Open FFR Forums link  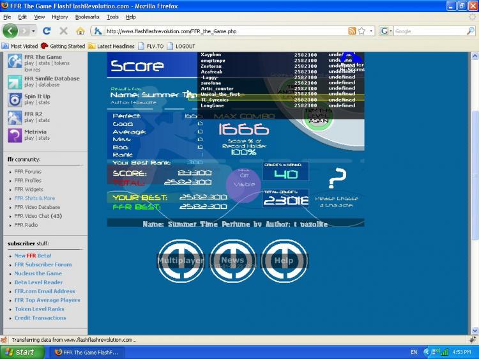pos(28,171)
